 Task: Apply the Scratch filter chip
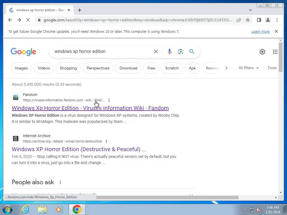pyautogui.click(x=172, y=68)
